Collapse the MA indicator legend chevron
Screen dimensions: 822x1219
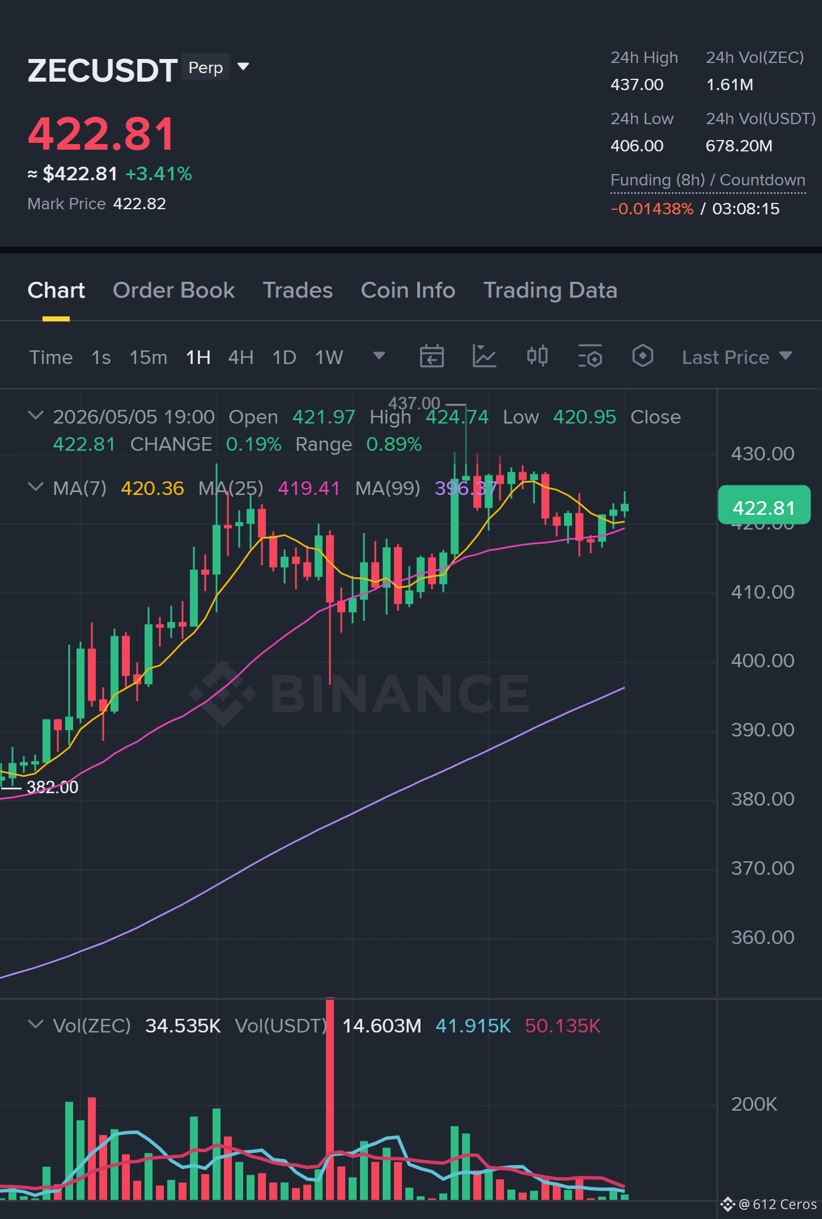36,487
